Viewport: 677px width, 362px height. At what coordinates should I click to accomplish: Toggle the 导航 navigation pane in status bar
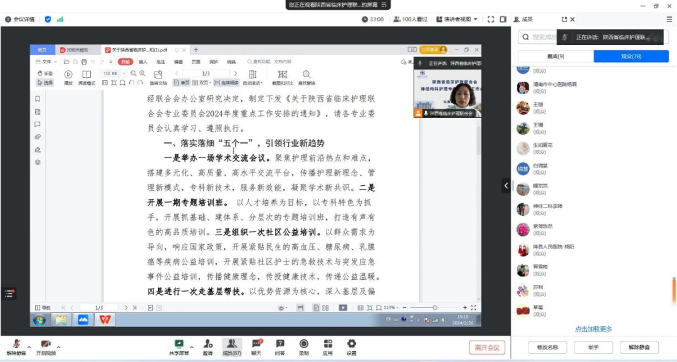pyautogui.click(x=43, y=307)
